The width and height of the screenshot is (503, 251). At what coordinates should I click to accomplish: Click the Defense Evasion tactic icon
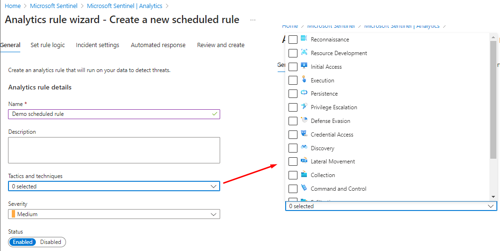(304, 120)
